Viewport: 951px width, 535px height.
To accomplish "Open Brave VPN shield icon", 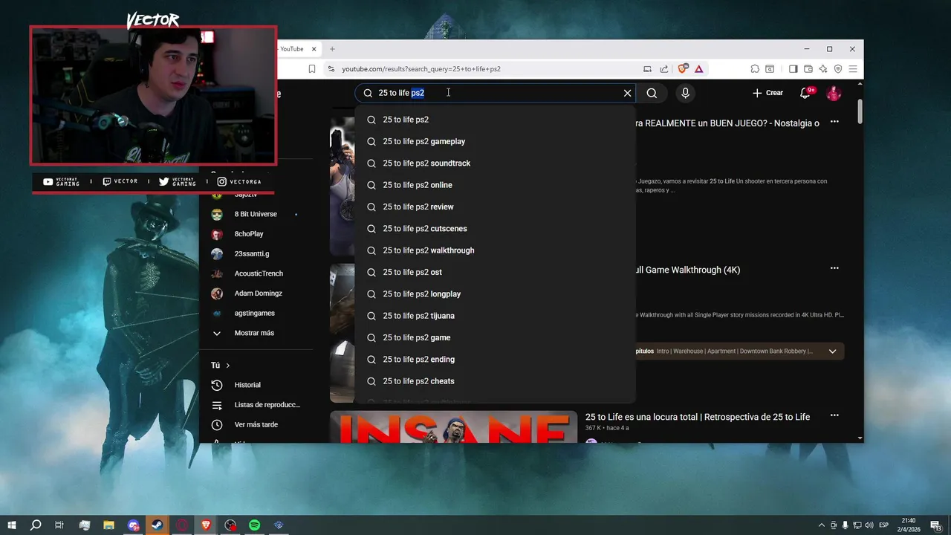I will tap(838, 68).
